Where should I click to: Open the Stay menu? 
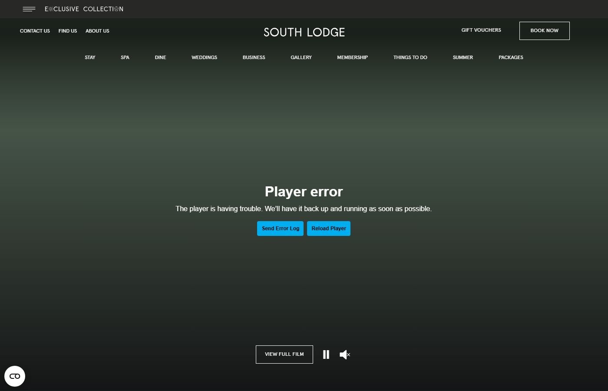click(x=90, y=57)
